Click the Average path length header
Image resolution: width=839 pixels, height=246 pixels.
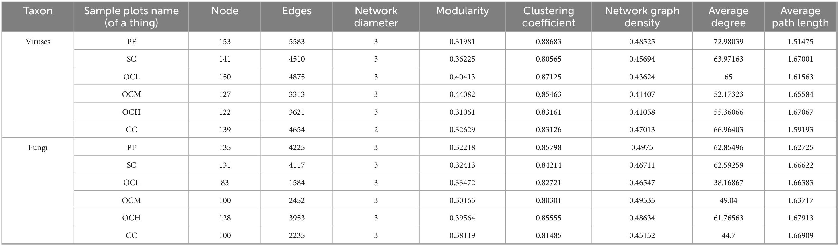click(x=800, y=17)
